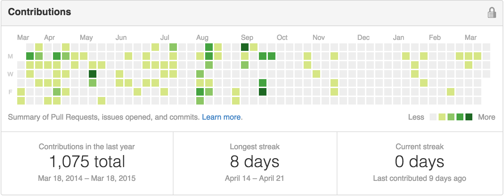Click the Contributions panel heading
This screenshot has height=196, width=504.
click(40, 12)
